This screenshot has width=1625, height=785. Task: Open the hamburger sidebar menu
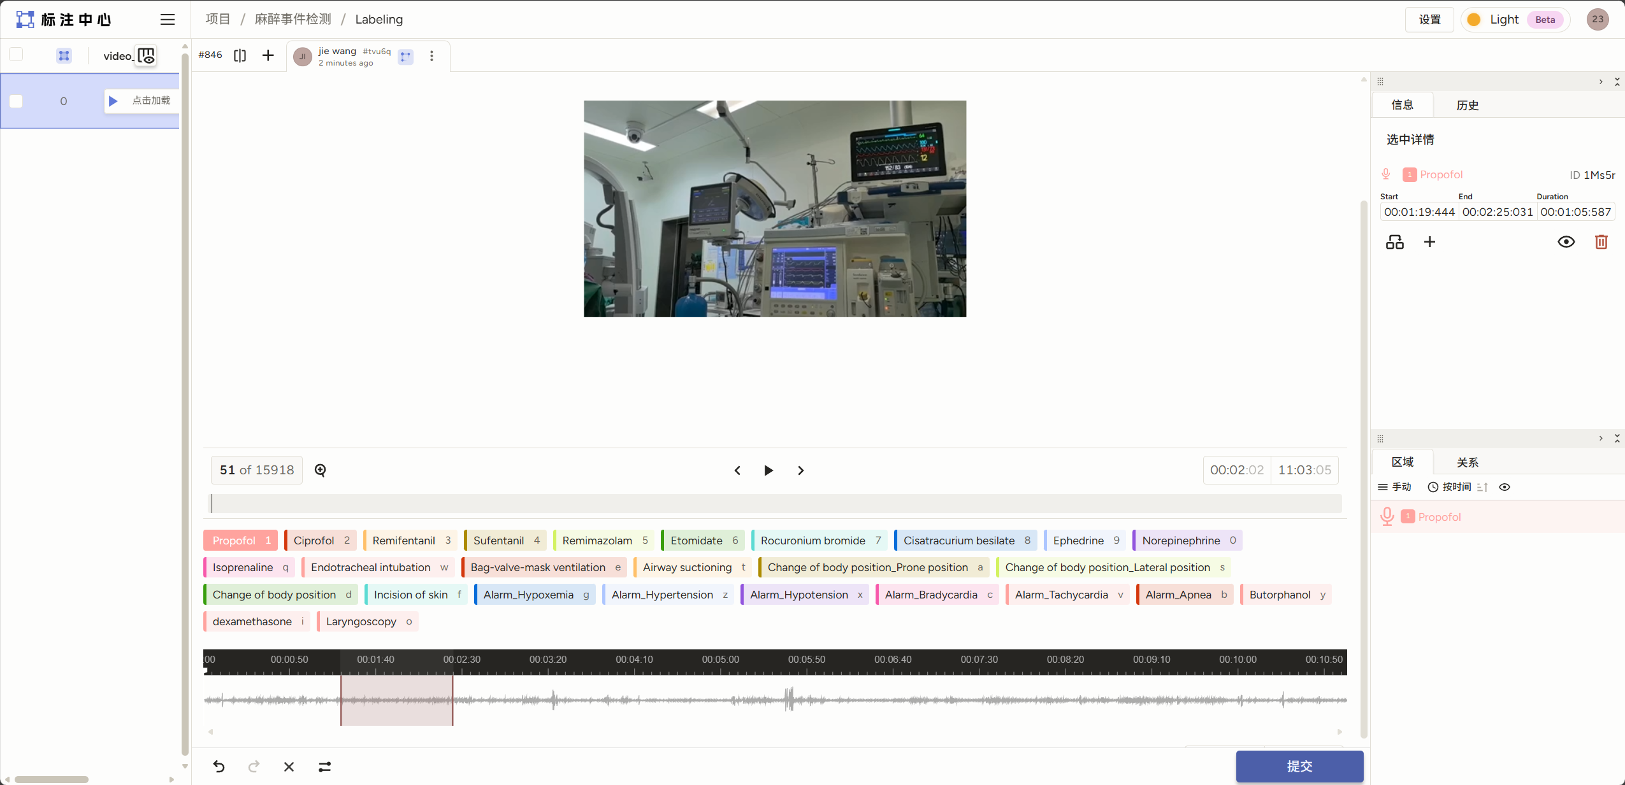point(167,20)
